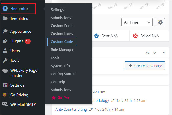Click the WP Mail SMTP envelope icon
The height and width of the screenshot is (115, 172).
pos(5,104)
